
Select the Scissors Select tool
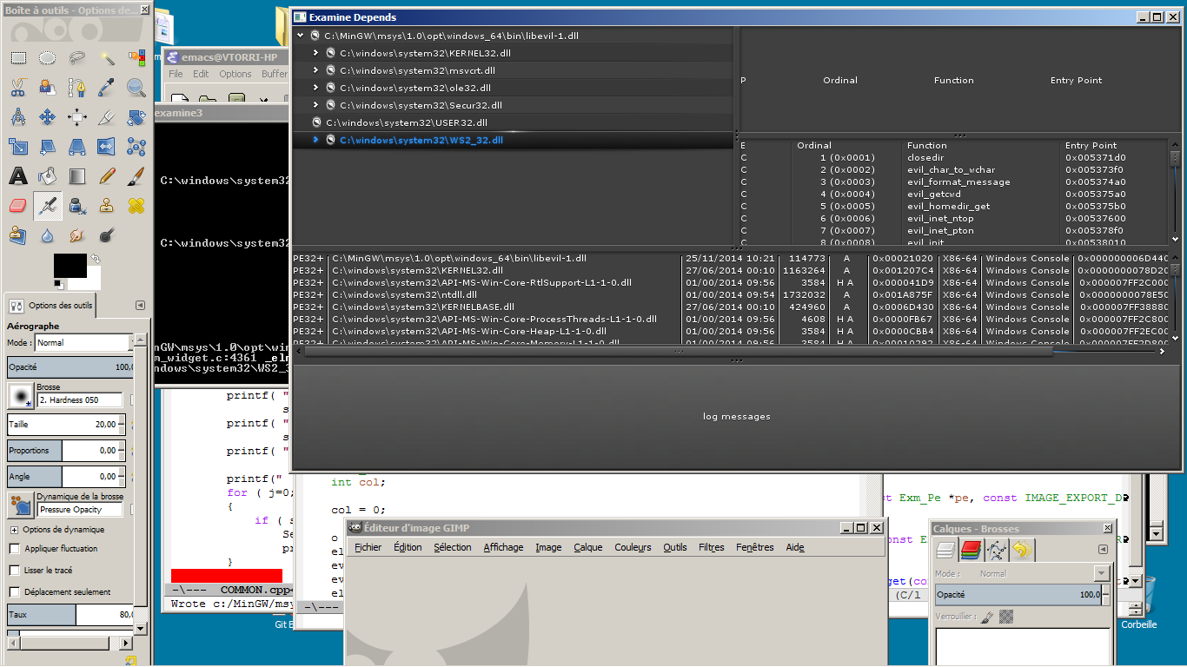[18, 87]
